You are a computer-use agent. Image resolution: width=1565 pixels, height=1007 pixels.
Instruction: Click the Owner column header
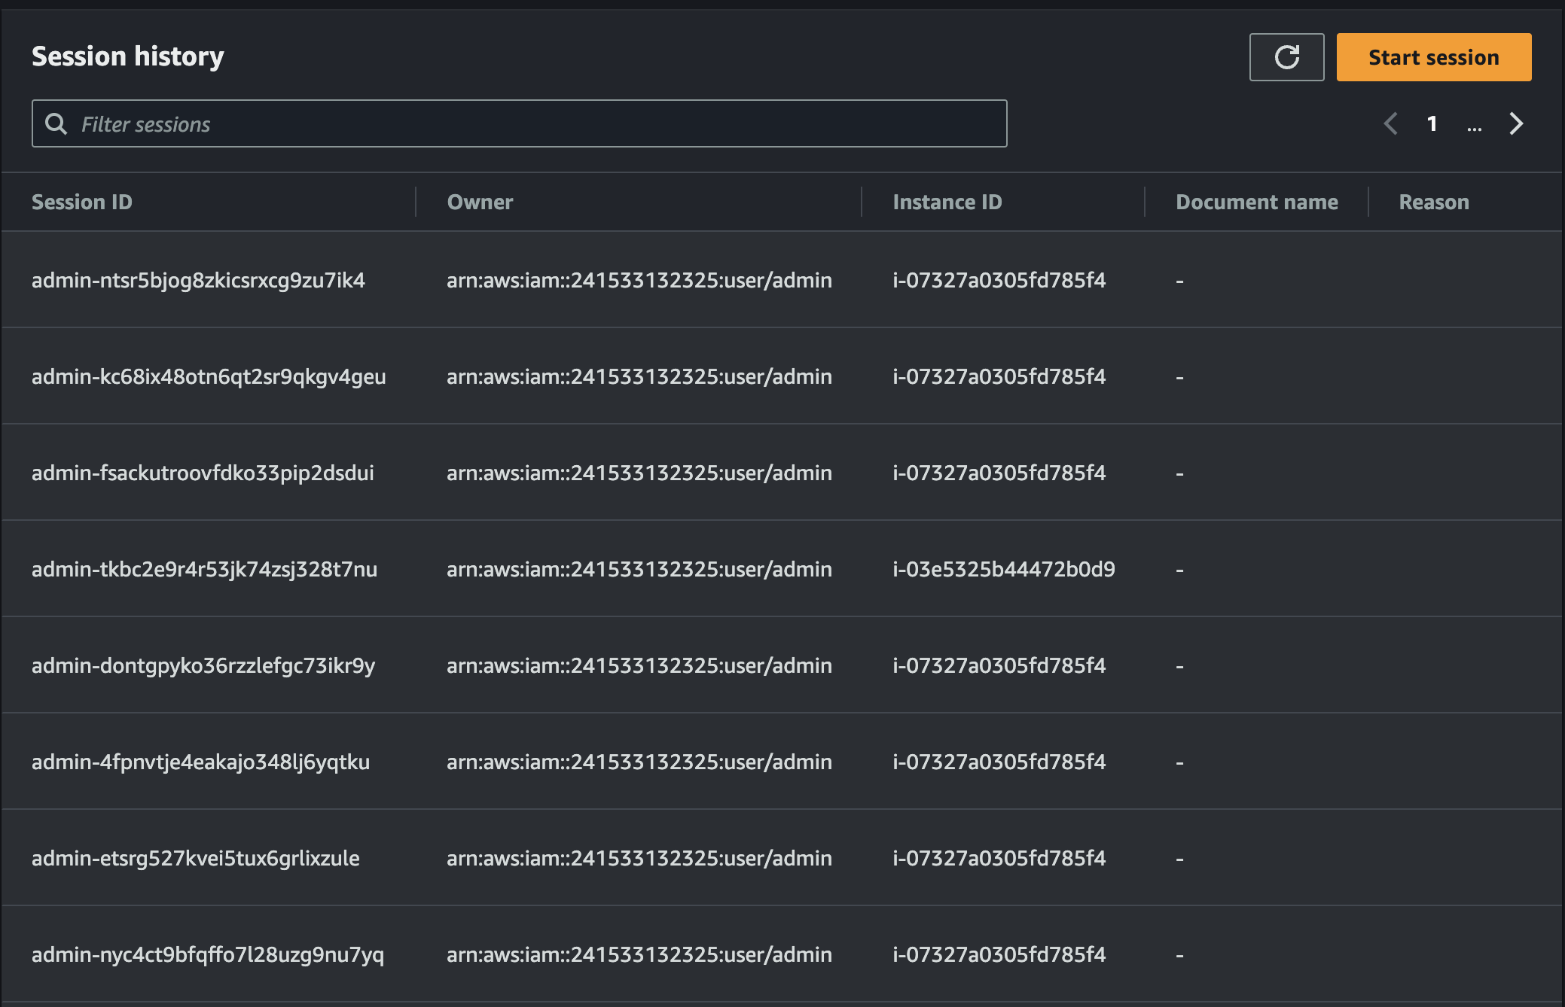point(480,202)
